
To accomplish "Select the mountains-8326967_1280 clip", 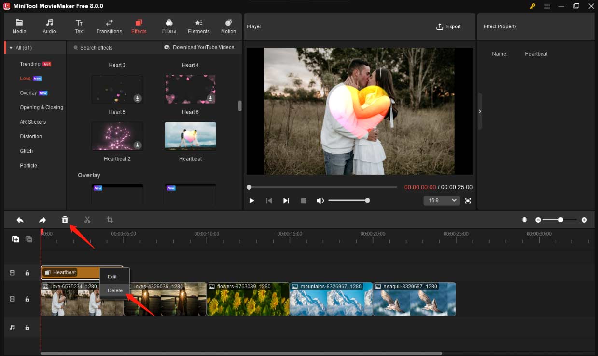I will tap(331, 299).
